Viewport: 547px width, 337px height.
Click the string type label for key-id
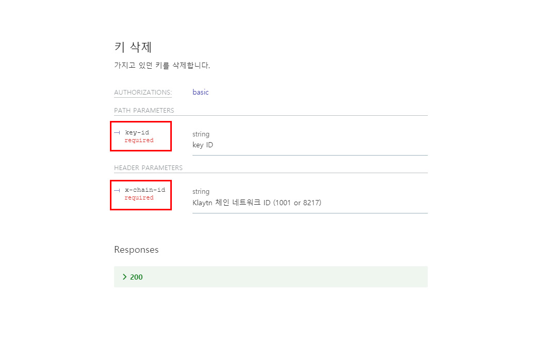201,134
